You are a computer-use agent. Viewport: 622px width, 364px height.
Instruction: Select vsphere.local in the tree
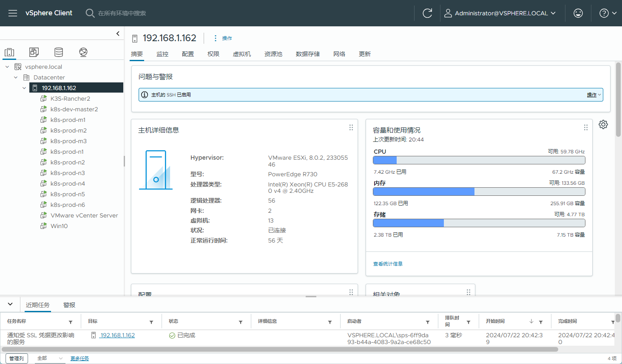click(x=43, y=67)
